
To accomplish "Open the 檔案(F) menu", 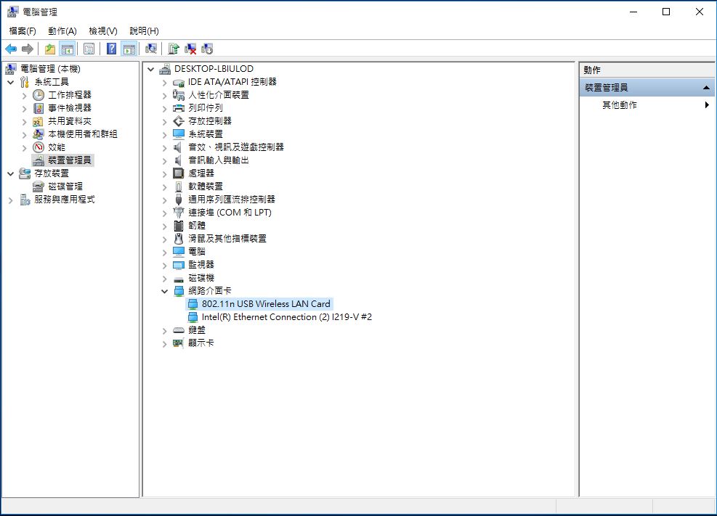I will 23,31.
